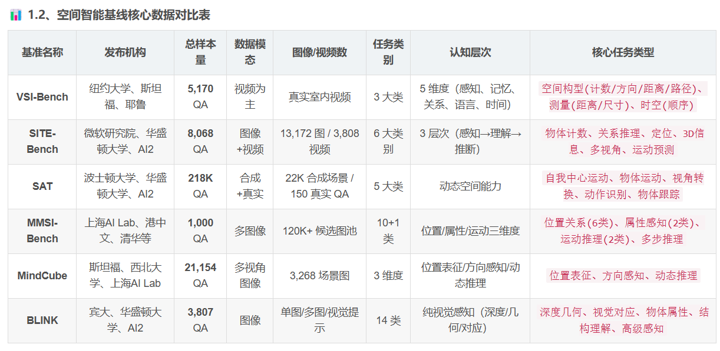
Task: Click the 13,172 图 / 3,808 视频 cell
Action: [320, 142]
